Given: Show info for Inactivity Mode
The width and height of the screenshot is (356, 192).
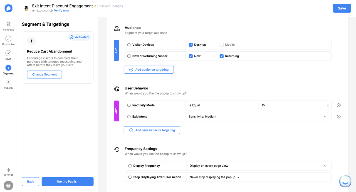Looking at the screenshot, I should pyautogui.click(x=129, y=105).
